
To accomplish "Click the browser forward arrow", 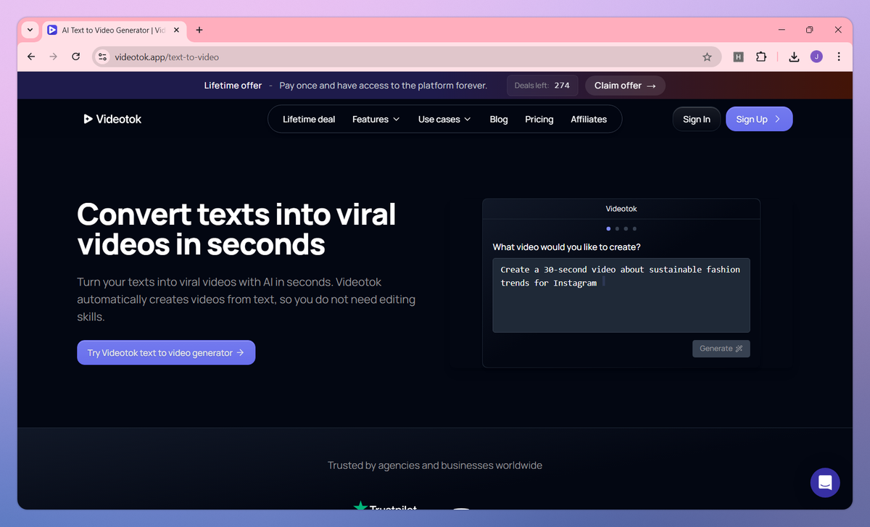I will coord(53,57).
